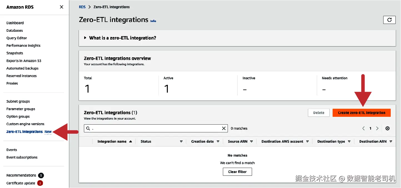Image resolution: width=401 pixels, height=188 pixels.
Task: Click the refresh icon button
Action: 389,20
